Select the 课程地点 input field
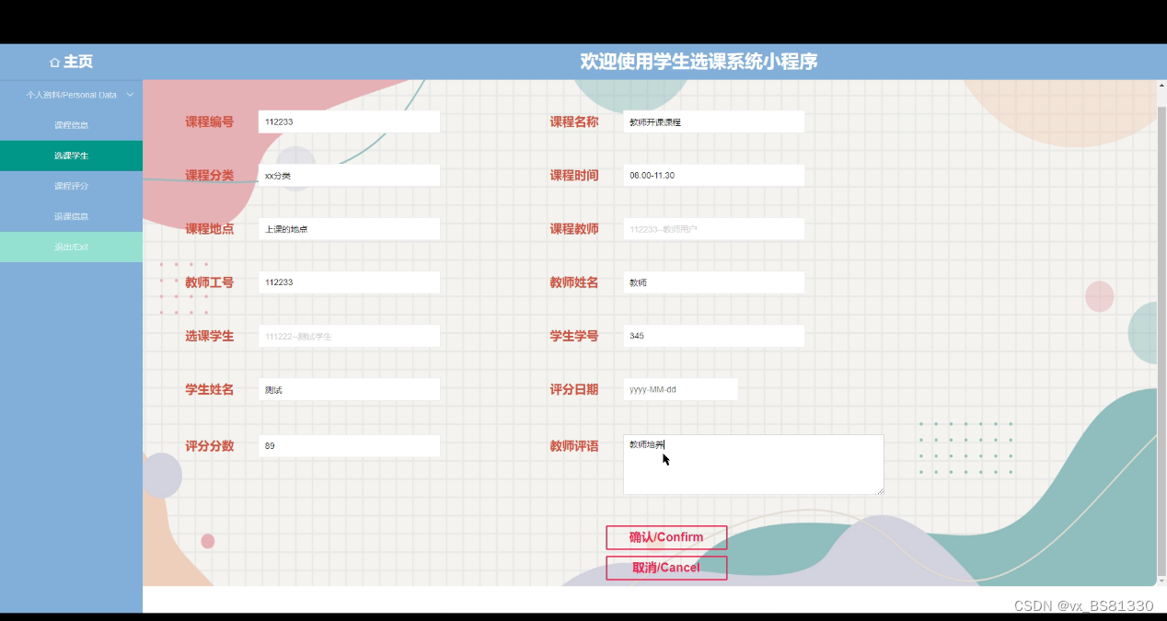The image size is (1167, 621). pos(349,229)
